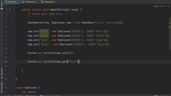The image size is (171, 96).
Task: Click the TreeMap.java tab file icon
Action: pyautogui.click(x=22, y=2)
